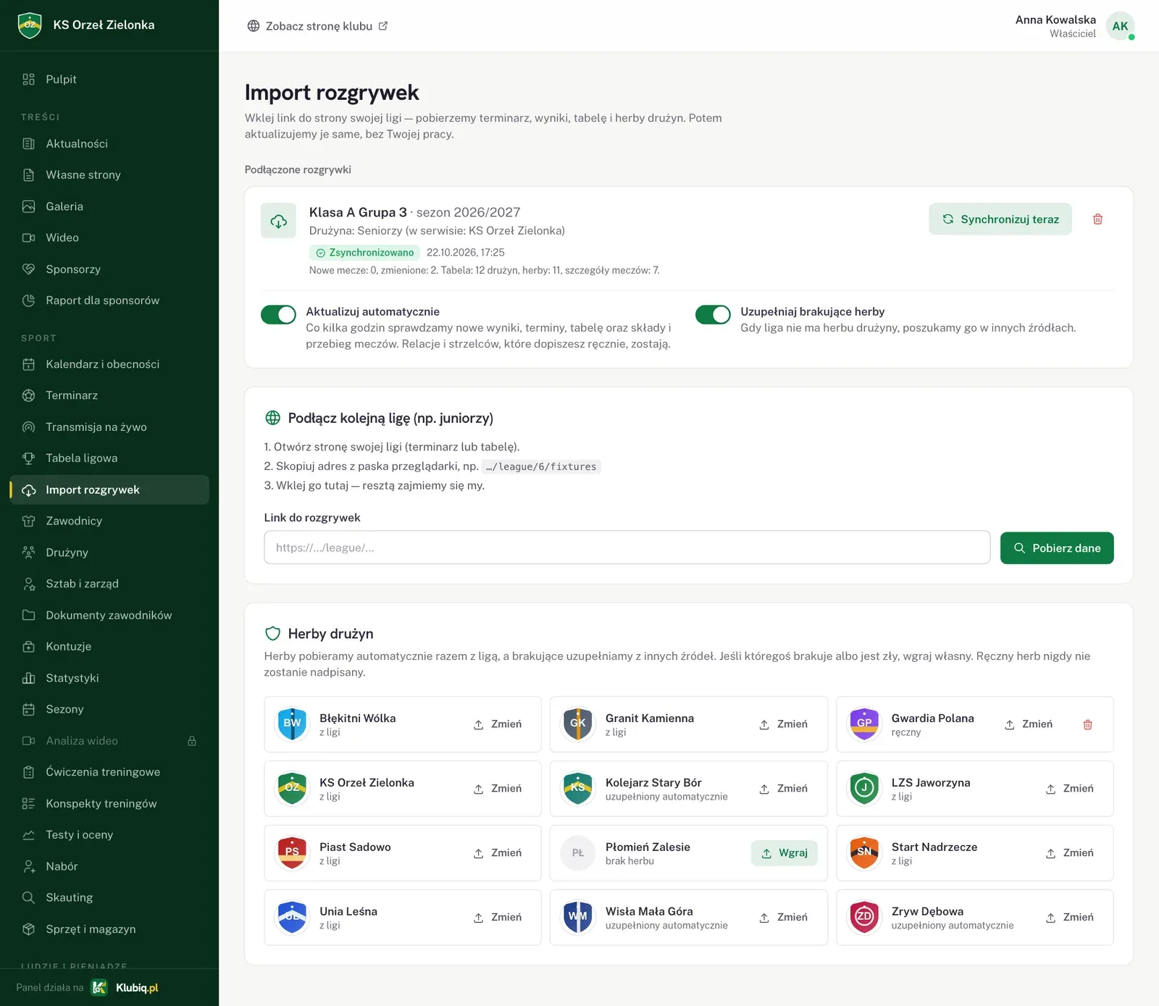Open Kalendarz i obecności
Screen dimensions: 1159x1006
109,364
